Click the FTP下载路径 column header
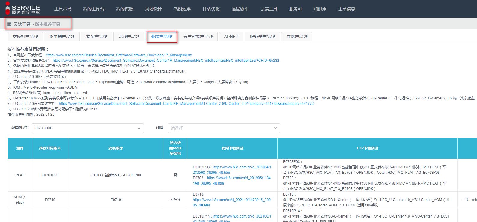Viewport: 477px width, 222px height. pos(367,148)
